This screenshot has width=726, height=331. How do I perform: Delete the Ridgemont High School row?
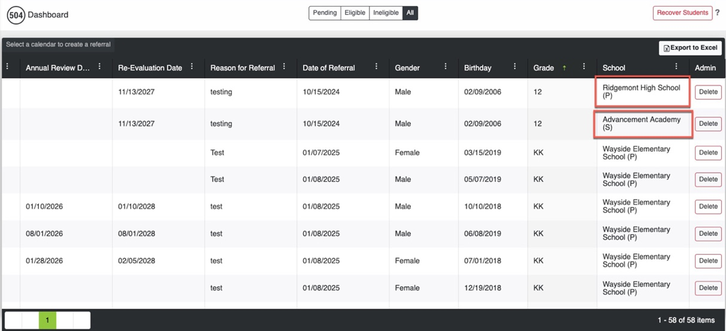tap(708, 92)
